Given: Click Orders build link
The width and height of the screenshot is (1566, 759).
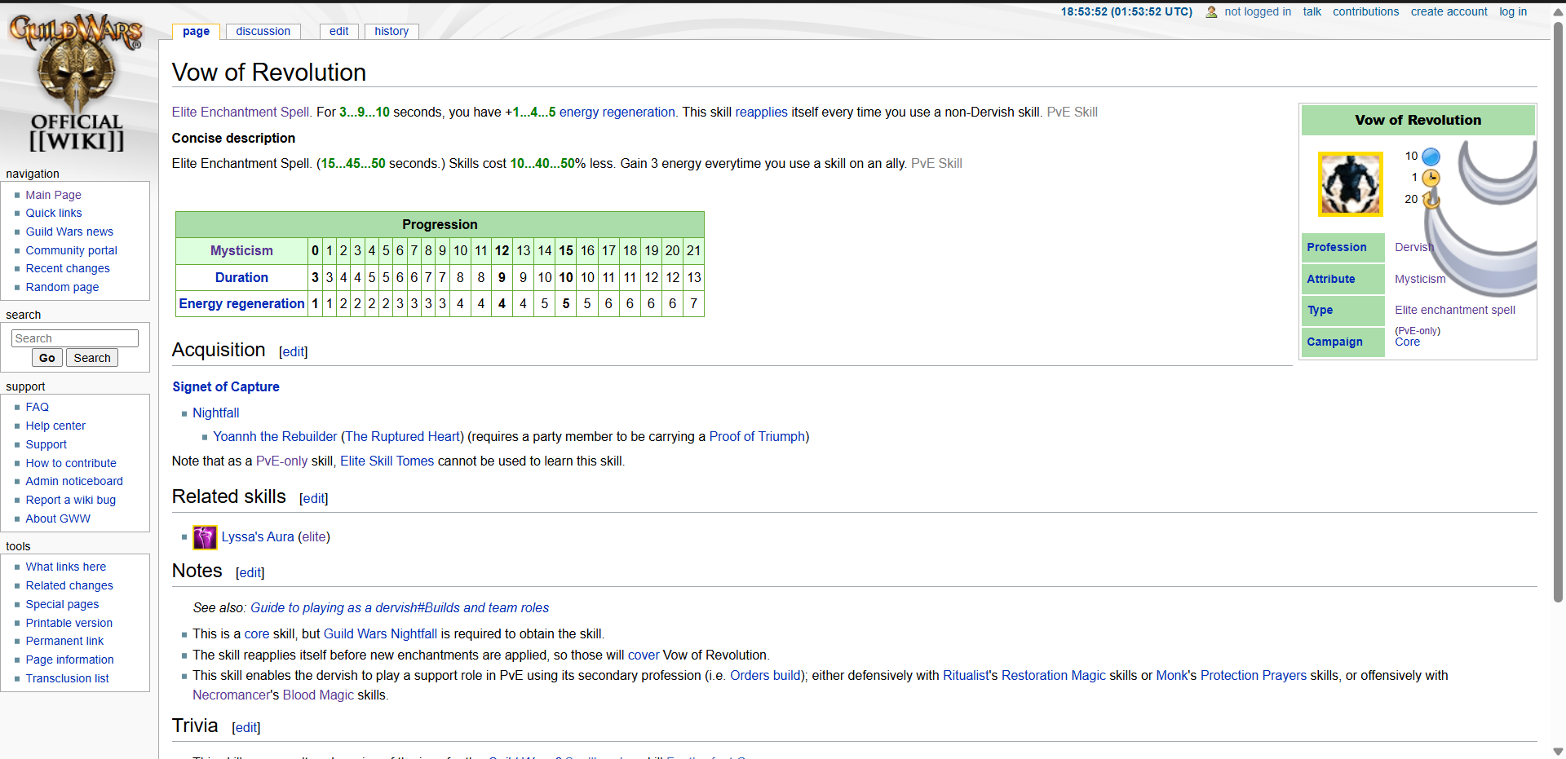Looking at the screenshot, I should click(x=765, y=675).
